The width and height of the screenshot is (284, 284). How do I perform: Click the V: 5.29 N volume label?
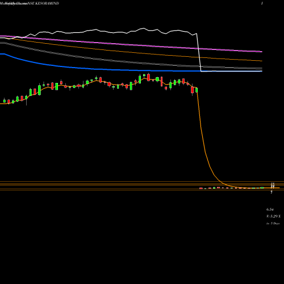point(273,216)
